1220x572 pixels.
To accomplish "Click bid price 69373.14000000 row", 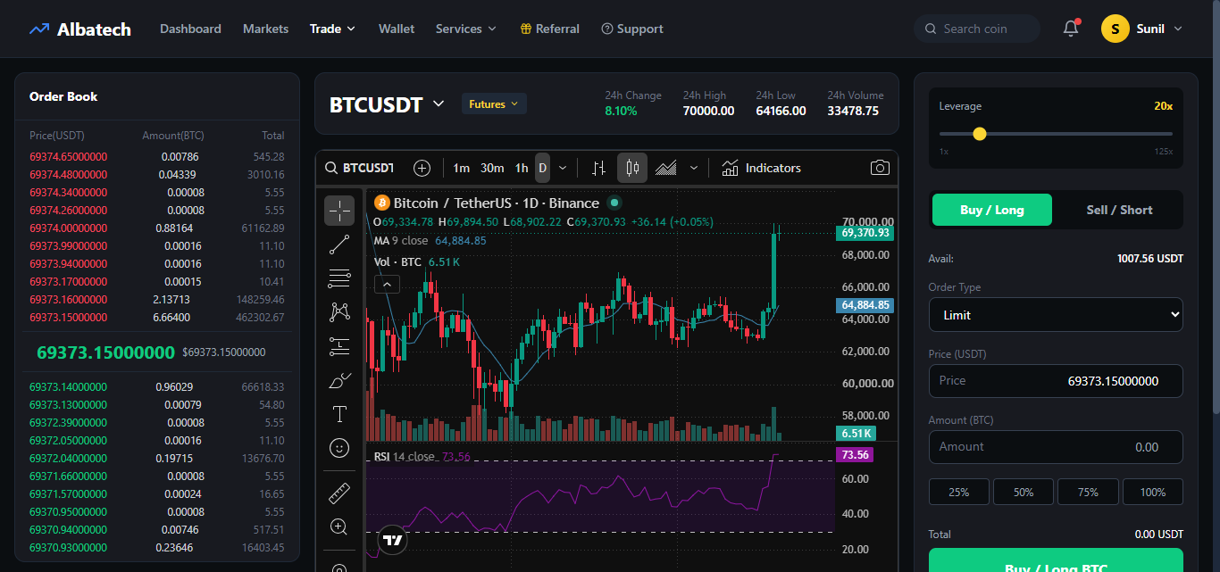I will (157, 386).
